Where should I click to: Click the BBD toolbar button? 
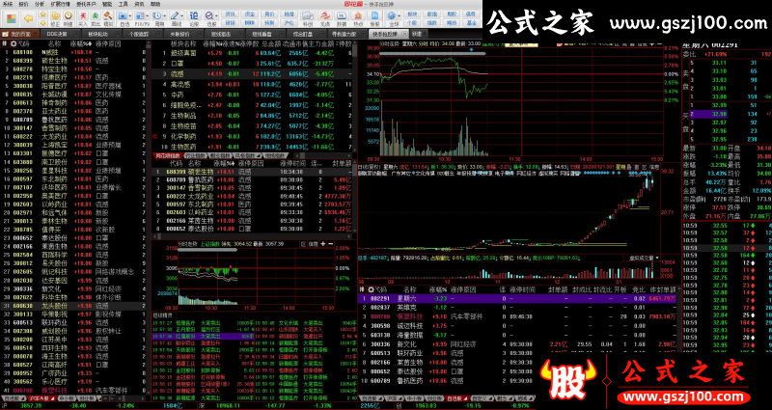pos(250,22)
